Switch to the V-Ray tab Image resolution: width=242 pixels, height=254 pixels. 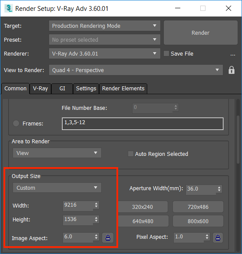click(x=40, y=89)
